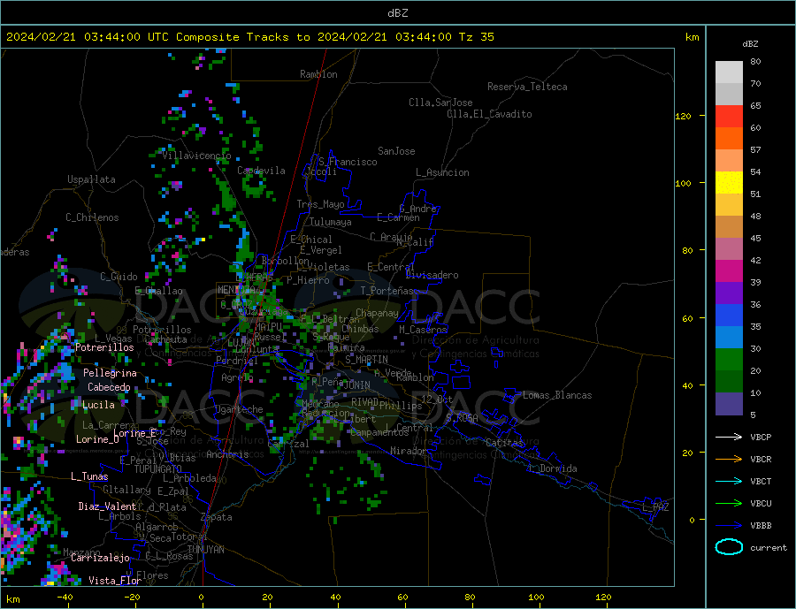
Task: Click the 'Reserva_Telteca' map label
Action: pos(527,87)
